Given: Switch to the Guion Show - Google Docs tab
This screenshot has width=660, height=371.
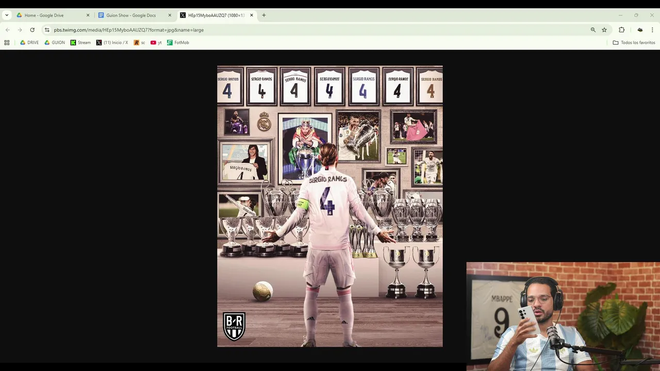Looking at the screenshot, I should coord(135,15).
